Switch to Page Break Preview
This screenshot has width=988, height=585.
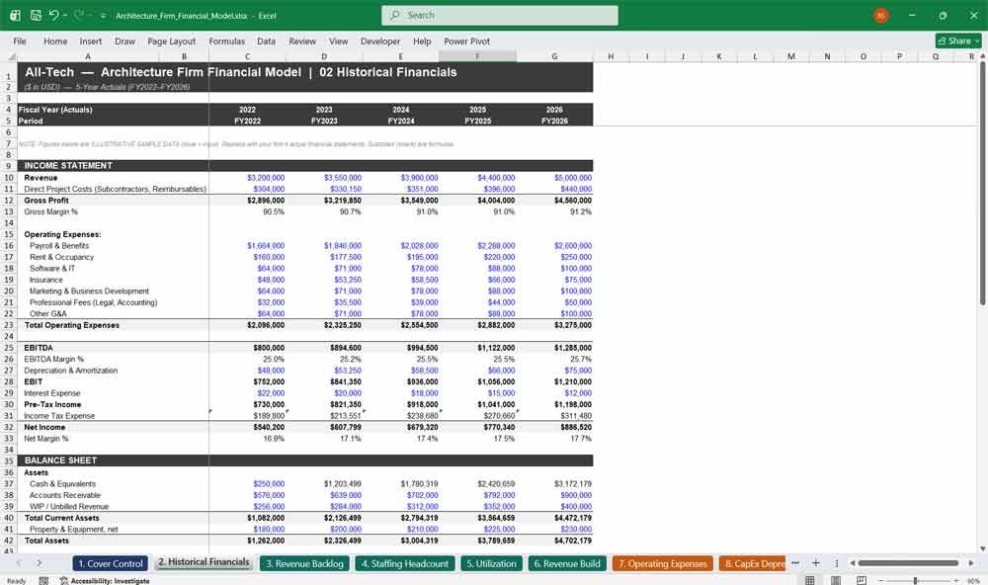pyautogui.click(x=862, y=580)
